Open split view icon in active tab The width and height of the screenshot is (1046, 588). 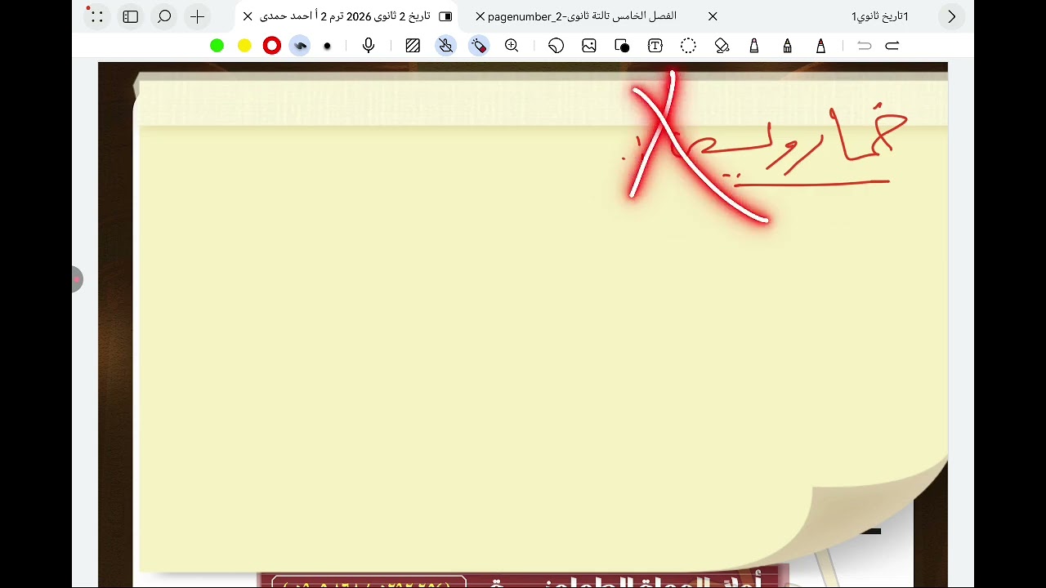click(445, 16)
